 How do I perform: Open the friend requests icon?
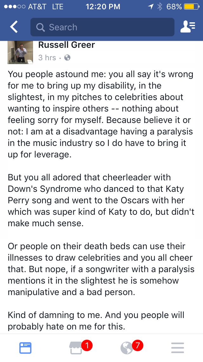click(x=188, y=27)
